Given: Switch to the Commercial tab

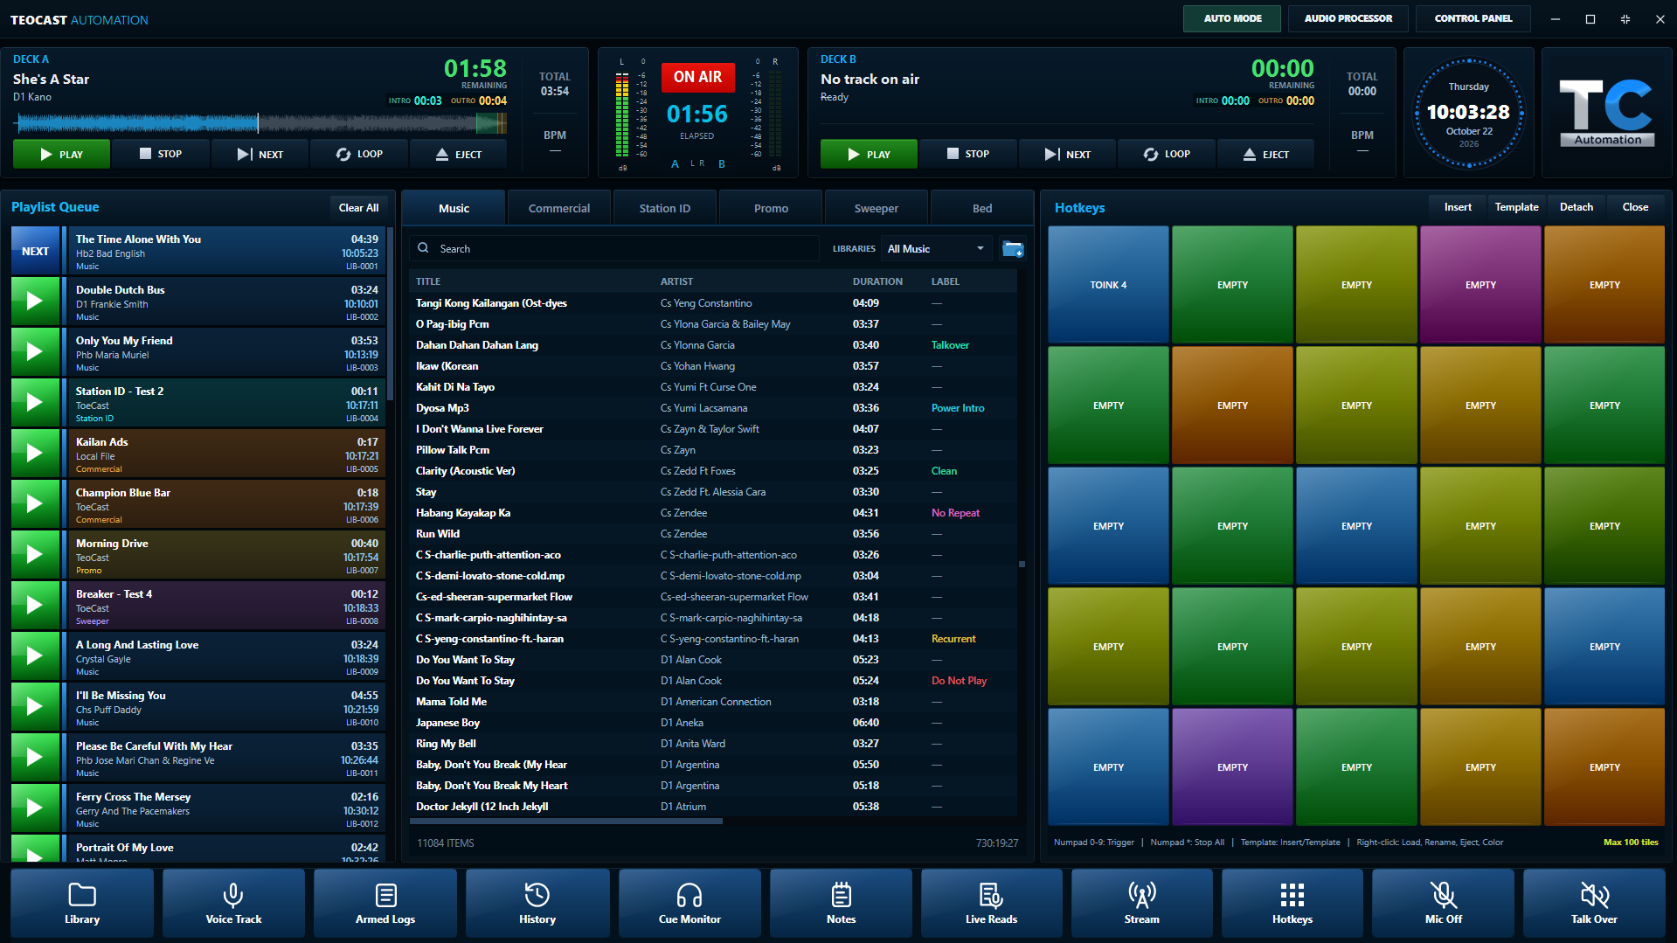Looking at the screenshot, I should point(559,208).
